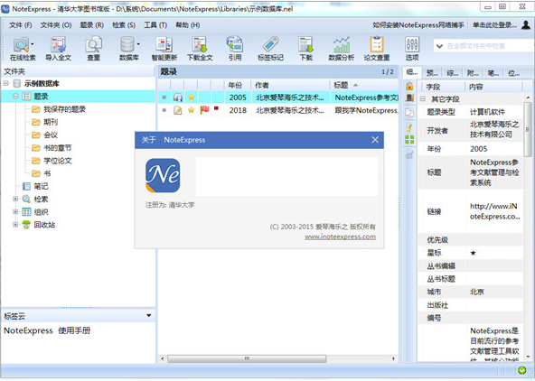Select the 查重 duplicate check icon
The image size is (535, 381).
[x=93, y=49]
